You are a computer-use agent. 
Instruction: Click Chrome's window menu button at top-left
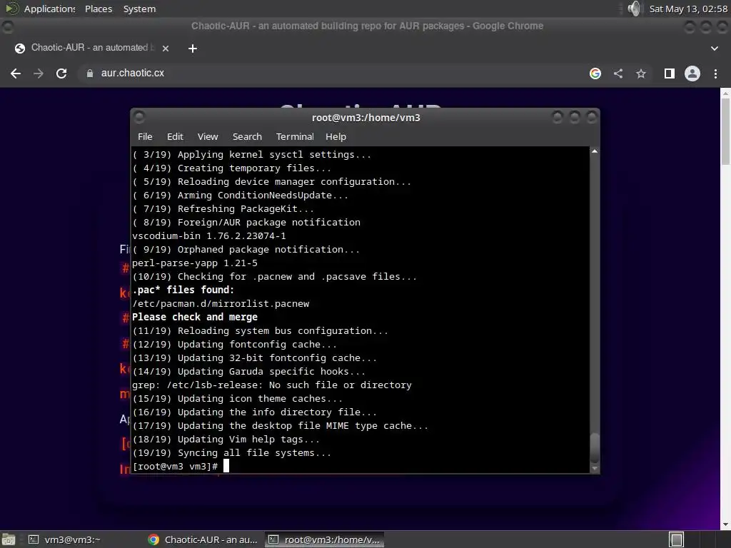8,27
